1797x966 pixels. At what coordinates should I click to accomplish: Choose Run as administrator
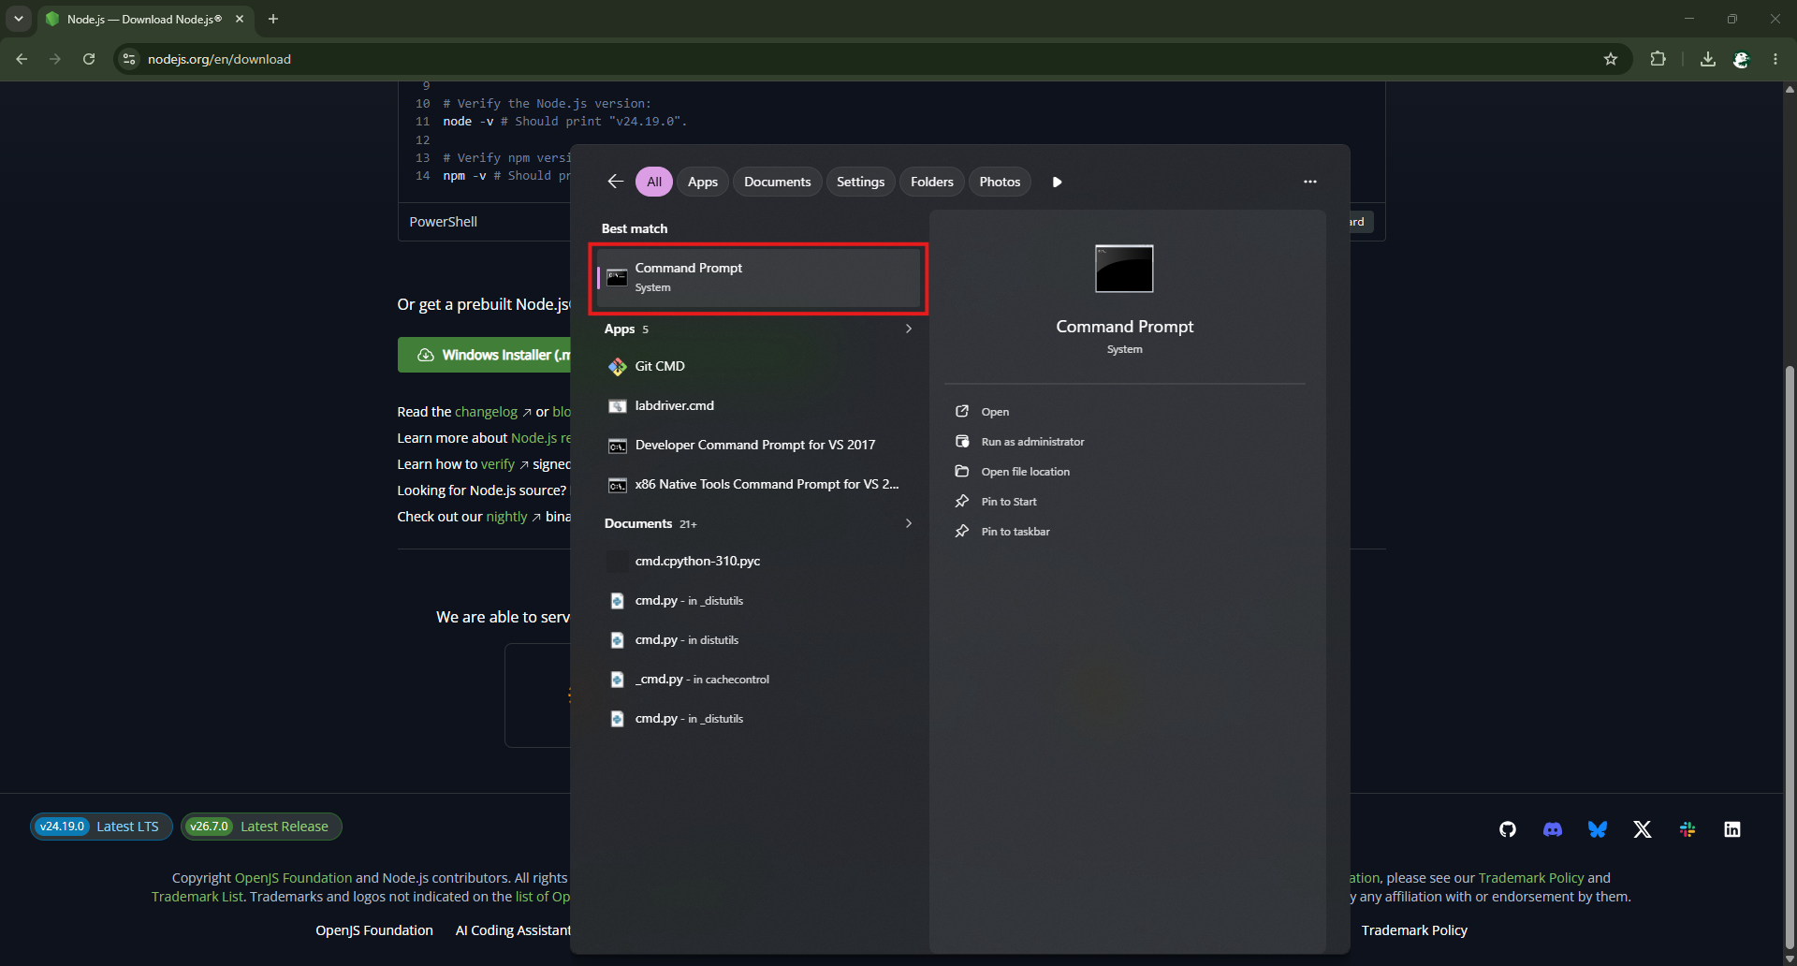coord(1032,442)
